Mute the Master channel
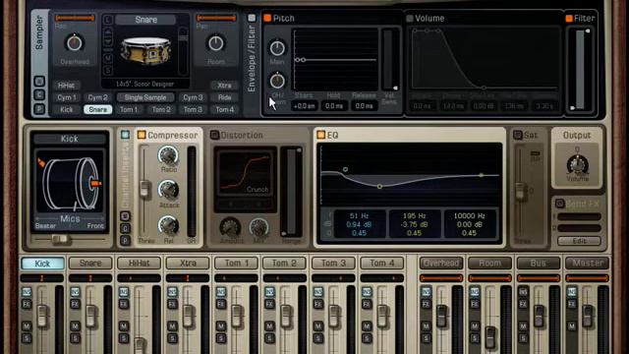The width and height of the screenshot is (629, 354). [572, 325]
